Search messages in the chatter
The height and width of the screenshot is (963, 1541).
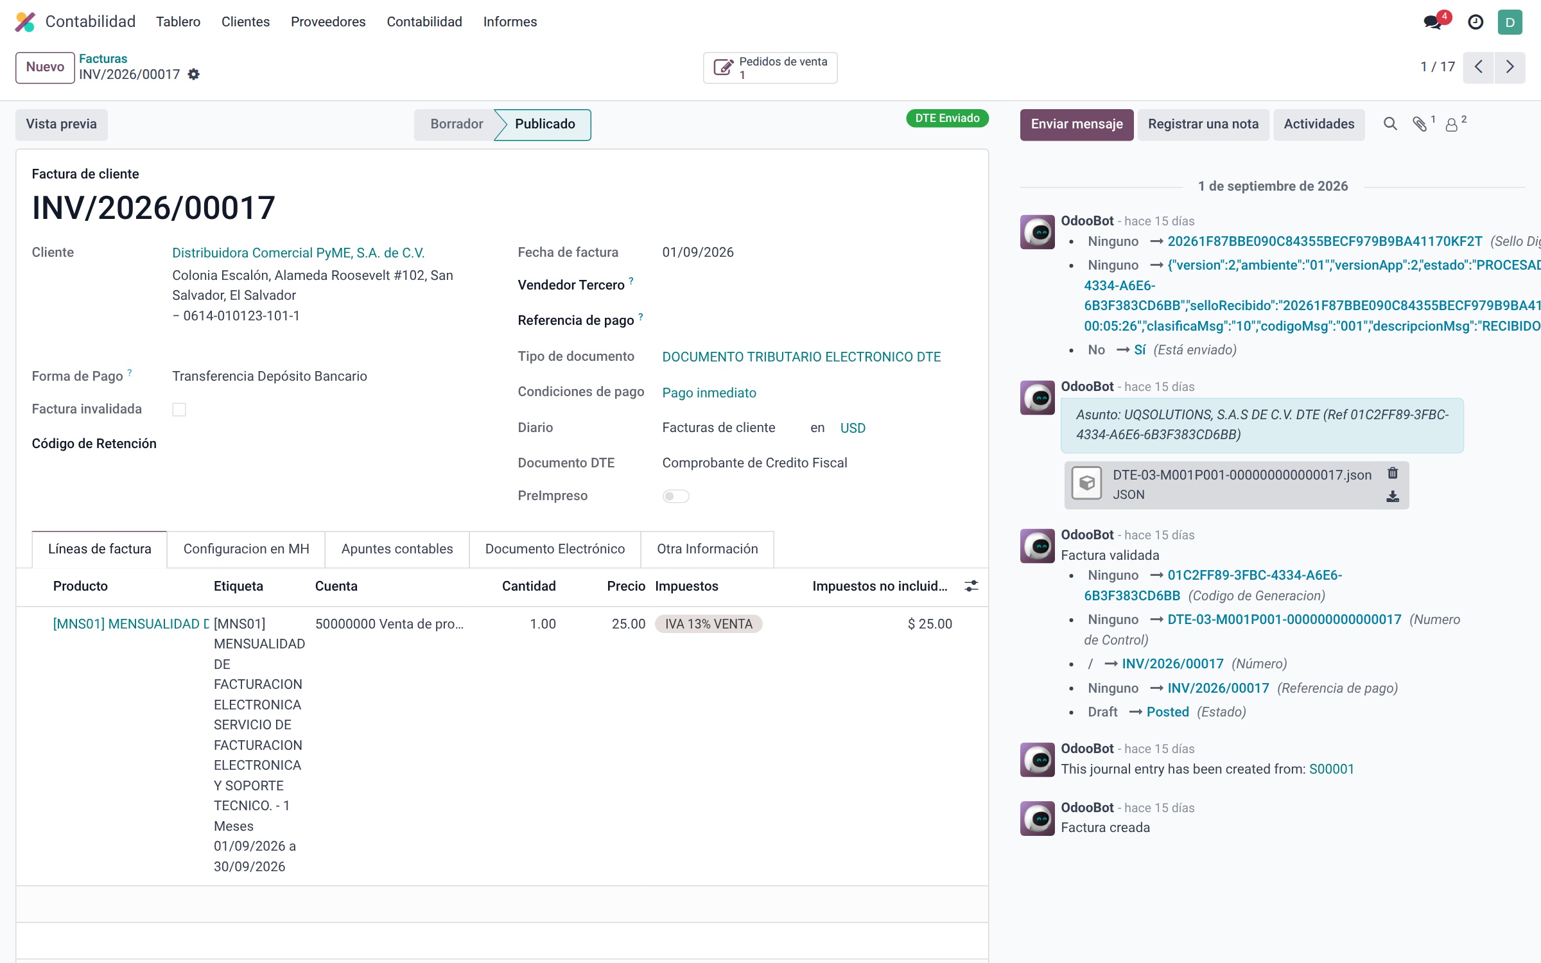click(1390, 124)
